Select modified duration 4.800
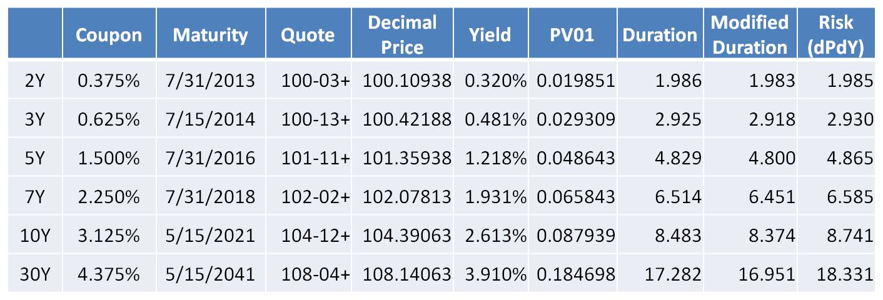The height and width of the screenshot is (300, 883). [x=774, y=158]
